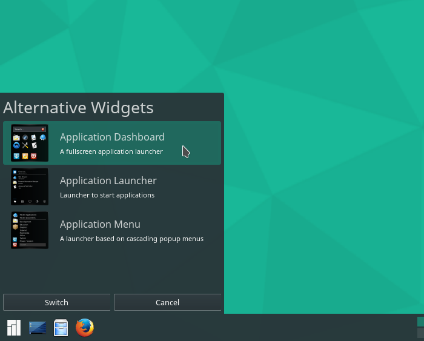Image resolution: width=424 pixels, height=341 pixels.
Task: Click the Alternative Widgets heading
Action: click(78, 108)
